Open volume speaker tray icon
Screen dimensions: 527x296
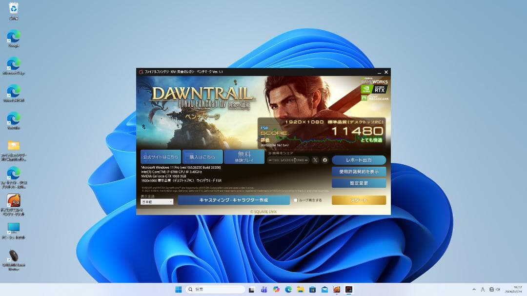point(498,289)
